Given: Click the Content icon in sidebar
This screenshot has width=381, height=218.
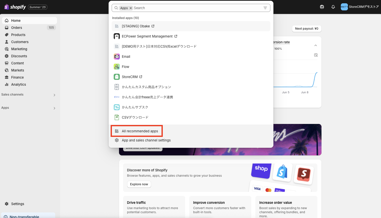Looking at the screenshot, I should (7, 63).
